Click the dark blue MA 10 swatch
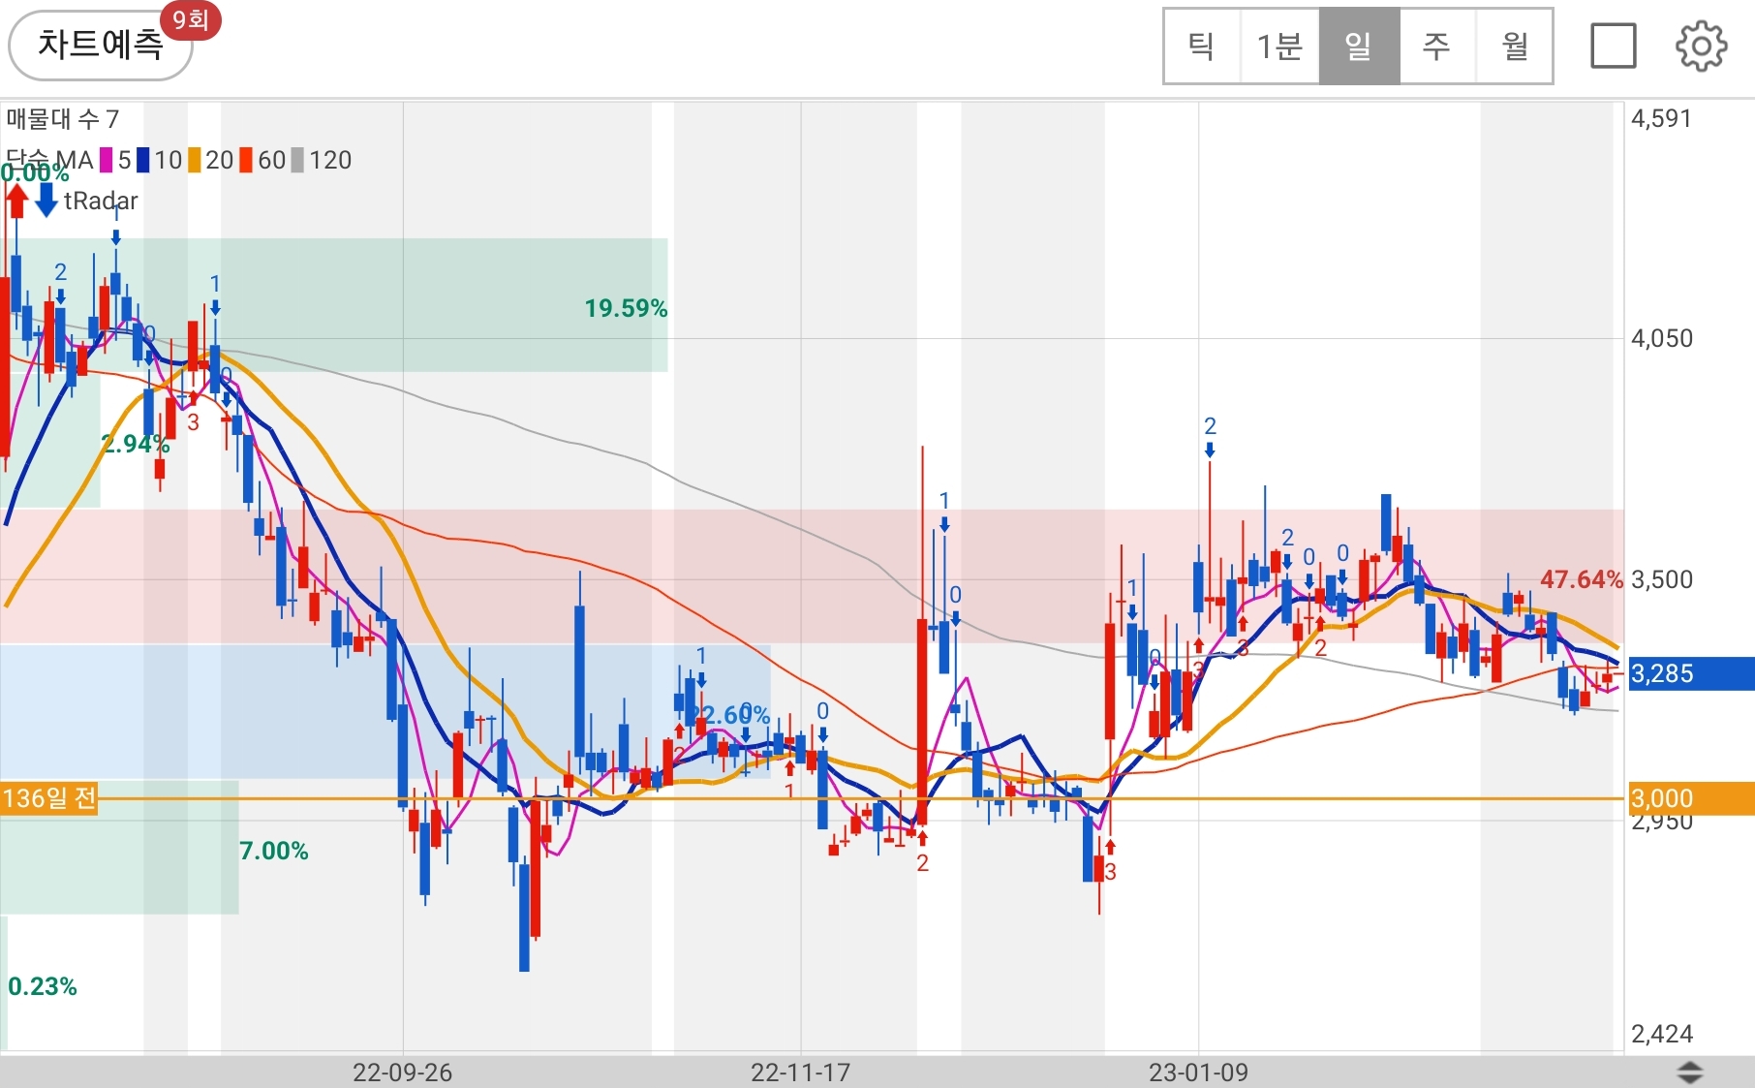Image resolution: width=1755 pixels, height=1088 pixels. (142, 160)
